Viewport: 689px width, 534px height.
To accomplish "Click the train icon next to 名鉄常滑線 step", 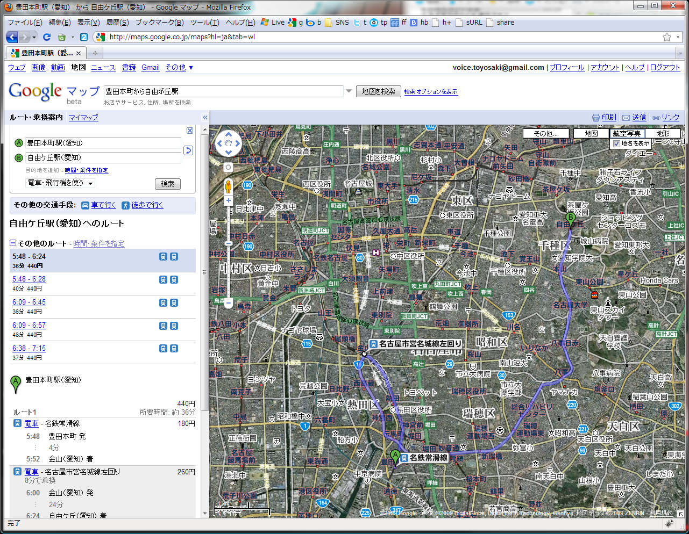I will (17, 423).
